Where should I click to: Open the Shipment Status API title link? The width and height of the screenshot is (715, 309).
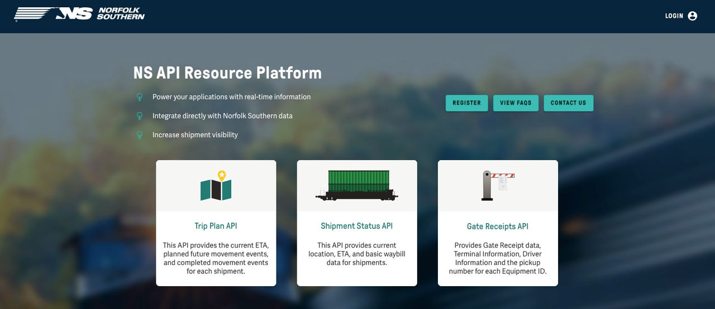click(x=356, y=226)
